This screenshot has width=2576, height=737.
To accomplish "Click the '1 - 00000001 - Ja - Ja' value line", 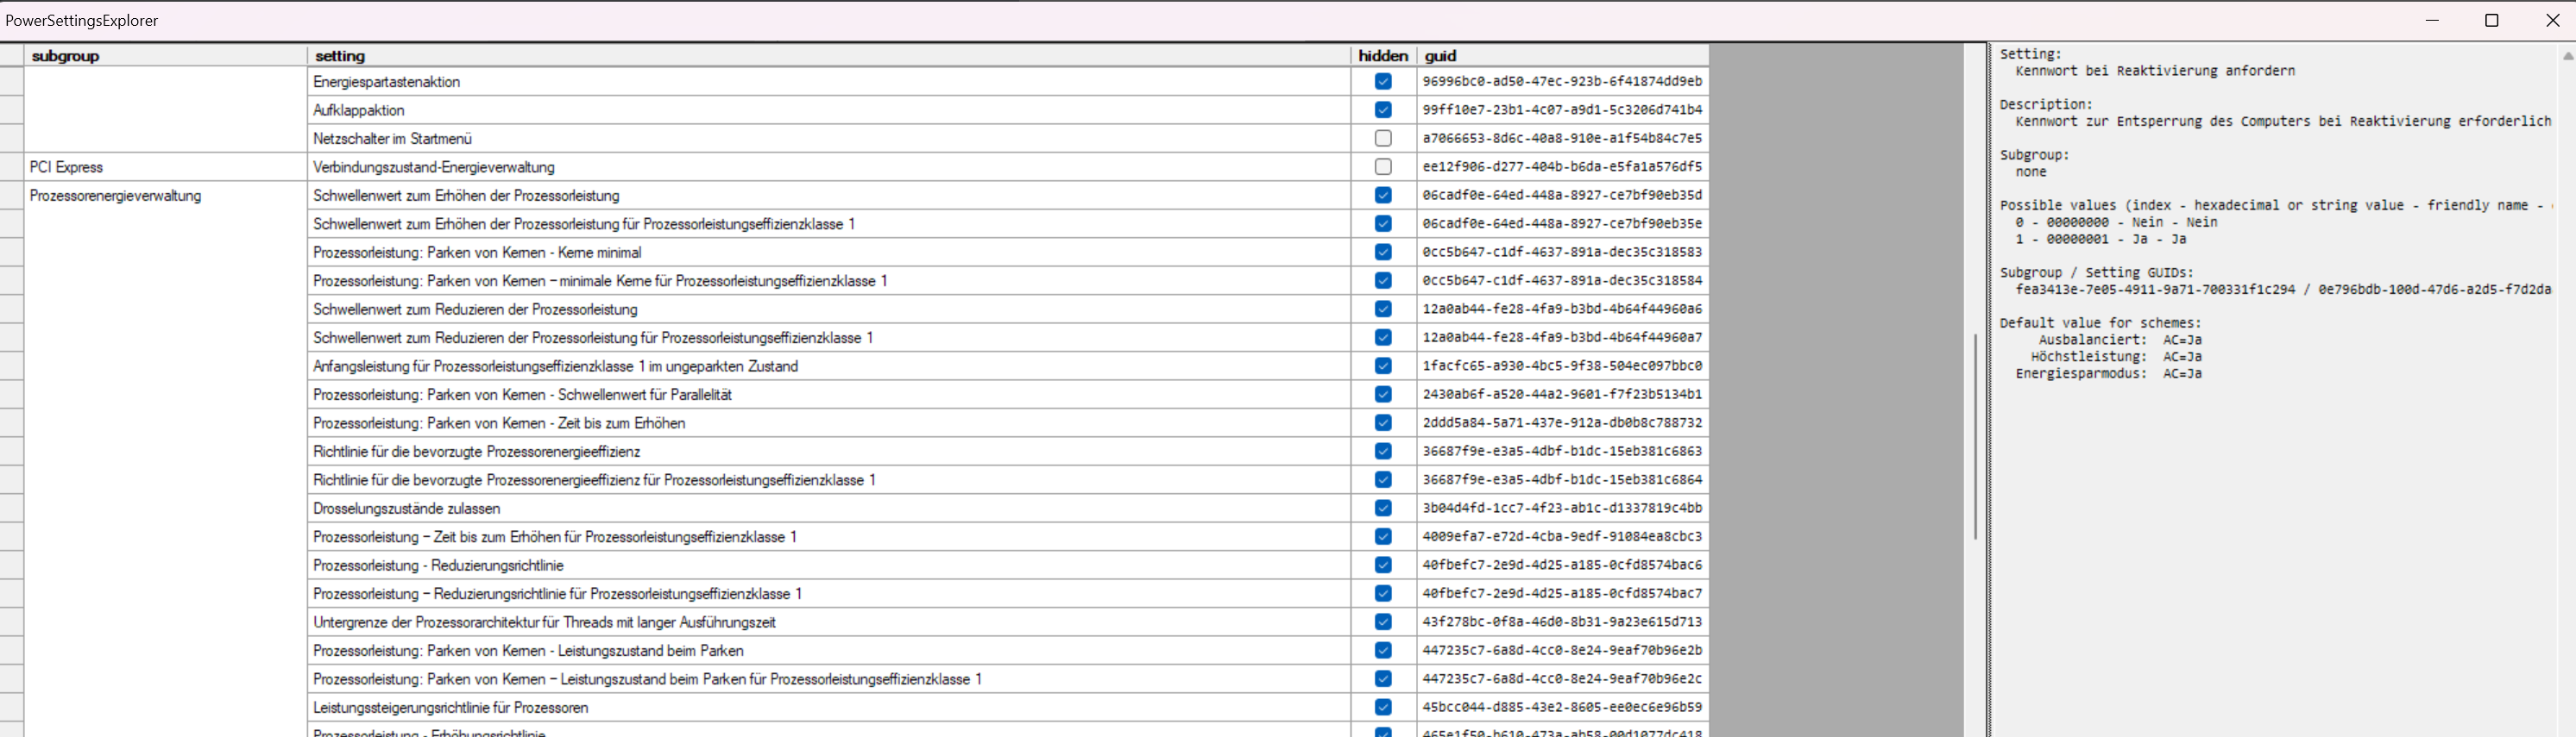I will pyautogui.click(x=2100, y=239).
